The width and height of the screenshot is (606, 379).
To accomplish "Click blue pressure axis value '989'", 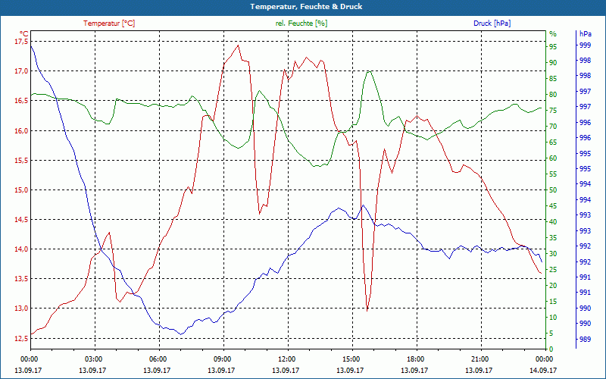I will [x=586, y=340].
